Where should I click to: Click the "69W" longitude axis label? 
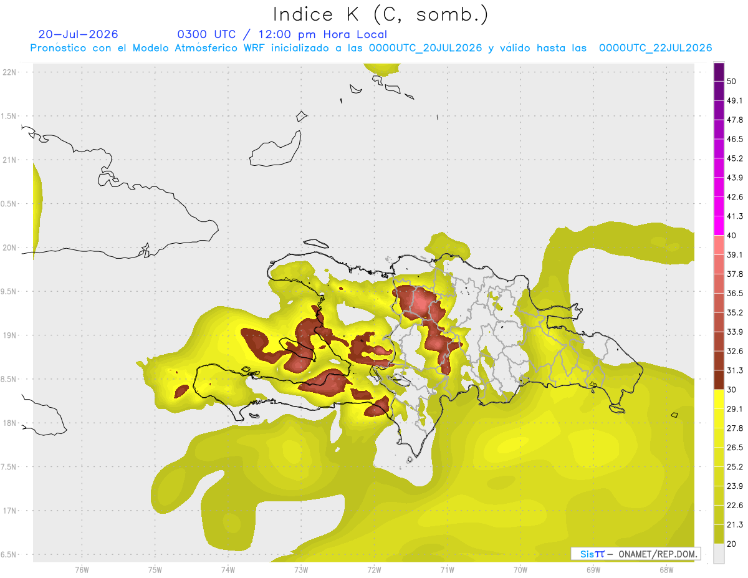(x=593, y=570)
